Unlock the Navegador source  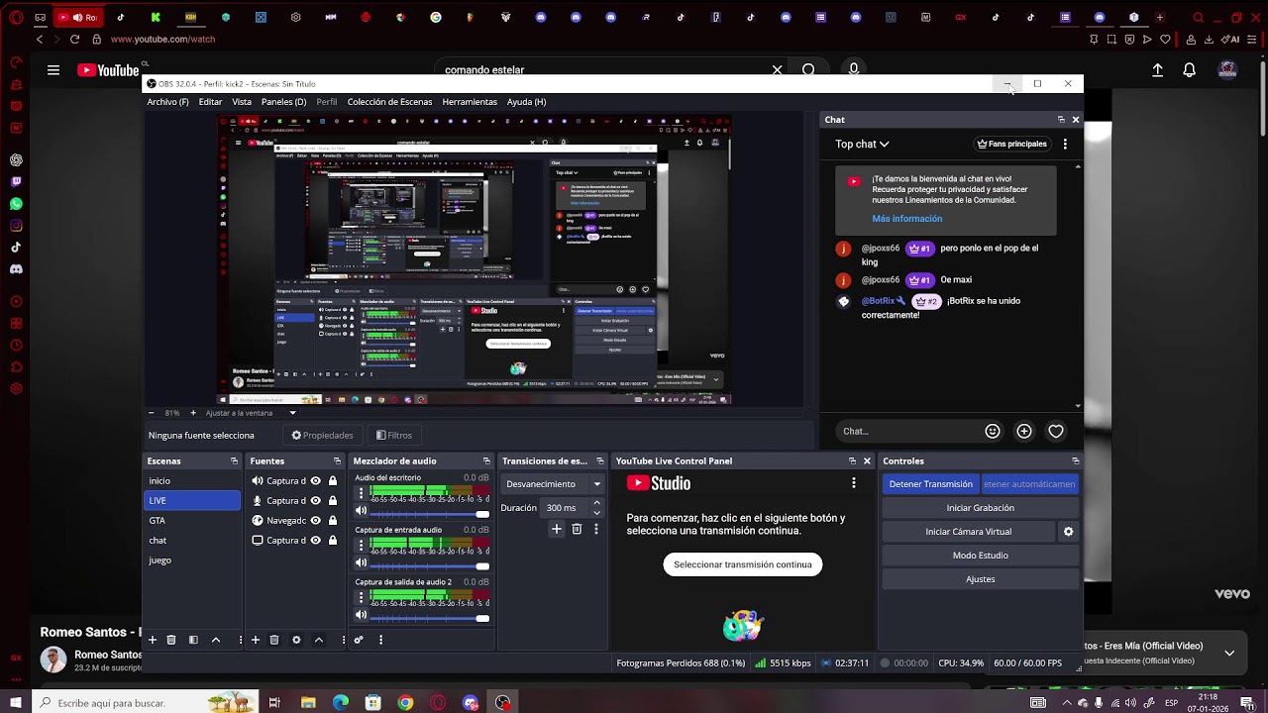[333, 520]
